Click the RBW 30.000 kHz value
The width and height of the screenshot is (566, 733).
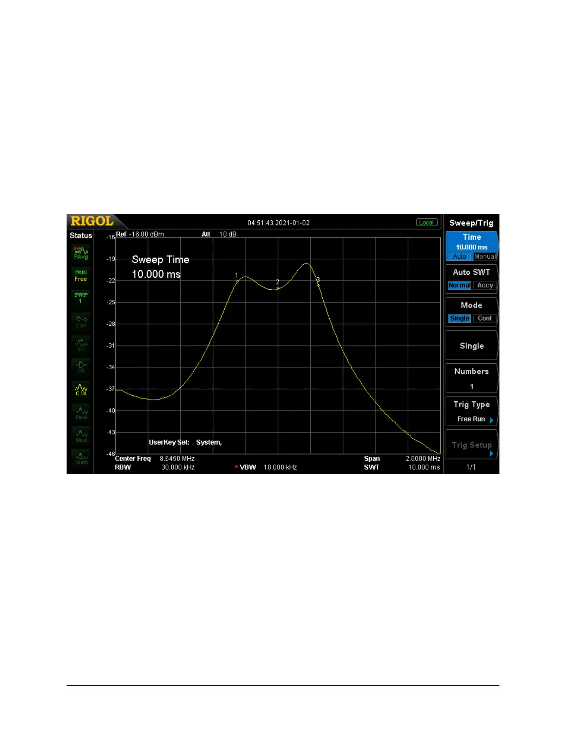click(178, 467)
